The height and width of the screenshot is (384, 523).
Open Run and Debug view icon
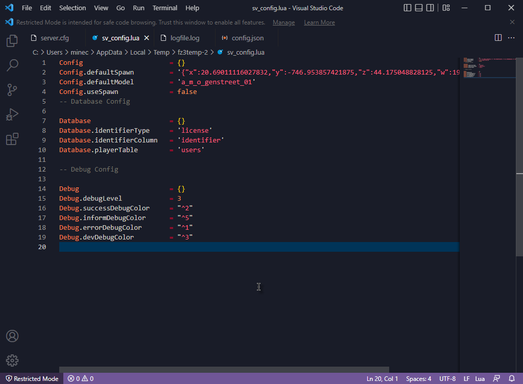pos(12,114)
